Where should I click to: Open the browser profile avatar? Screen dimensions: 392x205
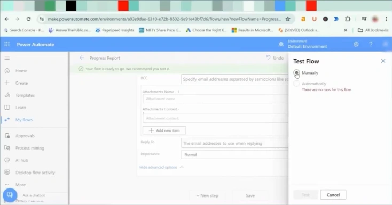(x=375, y=19)
